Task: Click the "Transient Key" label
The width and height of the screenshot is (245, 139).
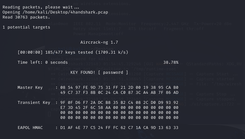Action: pyautogui.click(x=34, y=103)
